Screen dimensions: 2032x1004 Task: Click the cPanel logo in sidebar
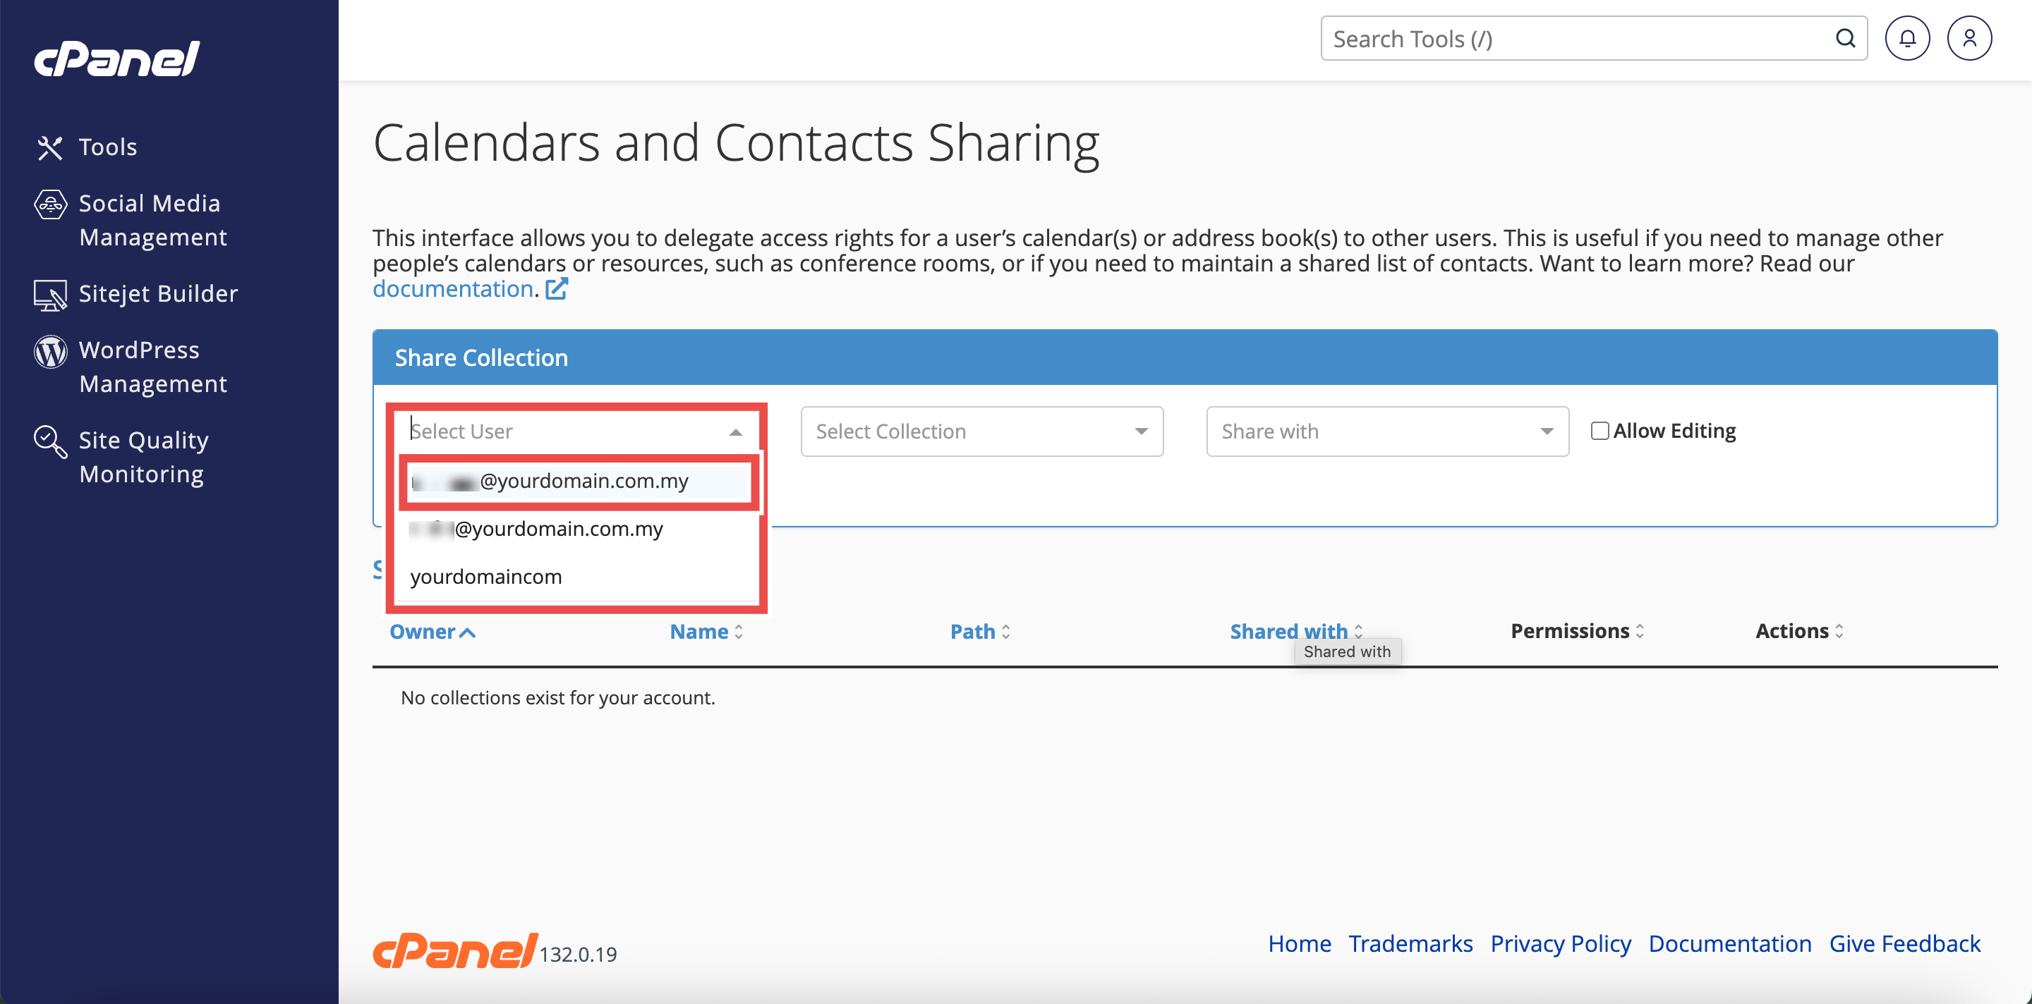(116, 59)
